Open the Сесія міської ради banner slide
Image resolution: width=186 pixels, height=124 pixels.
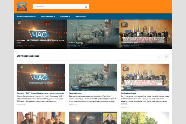[x=146, y=34]
